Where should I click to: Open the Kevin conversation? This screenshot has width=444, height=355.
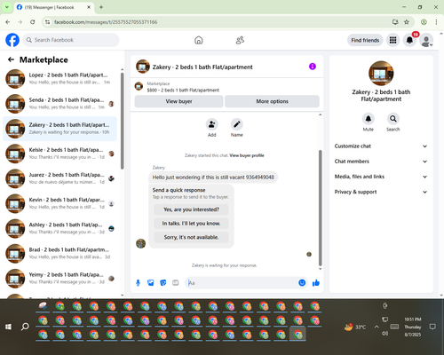[60, 203]
